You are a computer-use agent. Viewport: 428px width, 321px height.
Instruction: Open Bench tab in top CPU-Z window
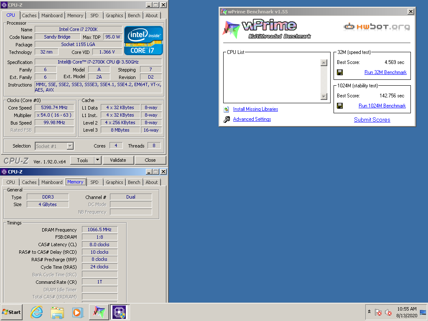134,15
